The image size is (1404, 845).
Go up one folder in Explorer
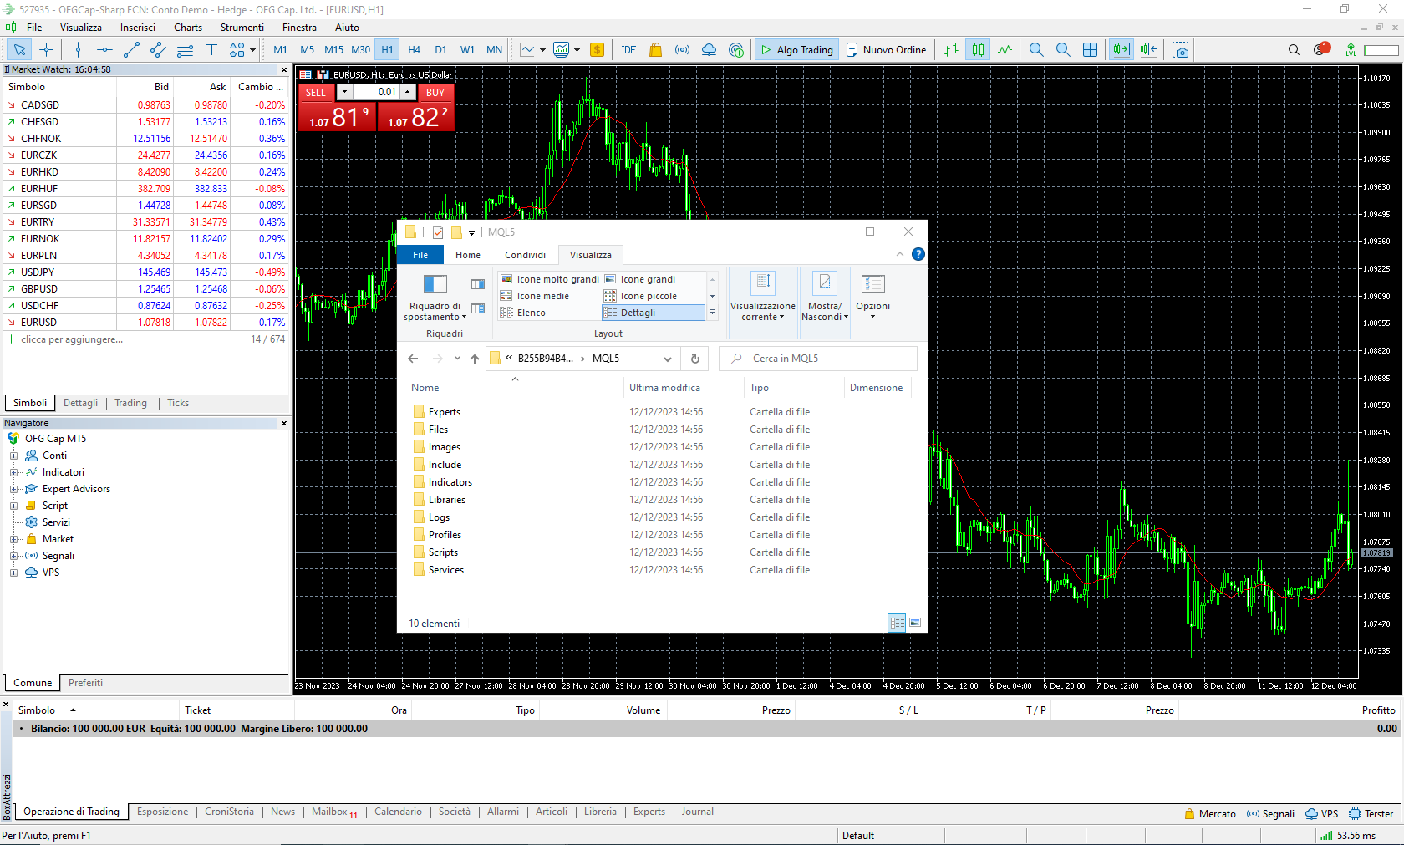pyautogui.click(x=474, y=359)
